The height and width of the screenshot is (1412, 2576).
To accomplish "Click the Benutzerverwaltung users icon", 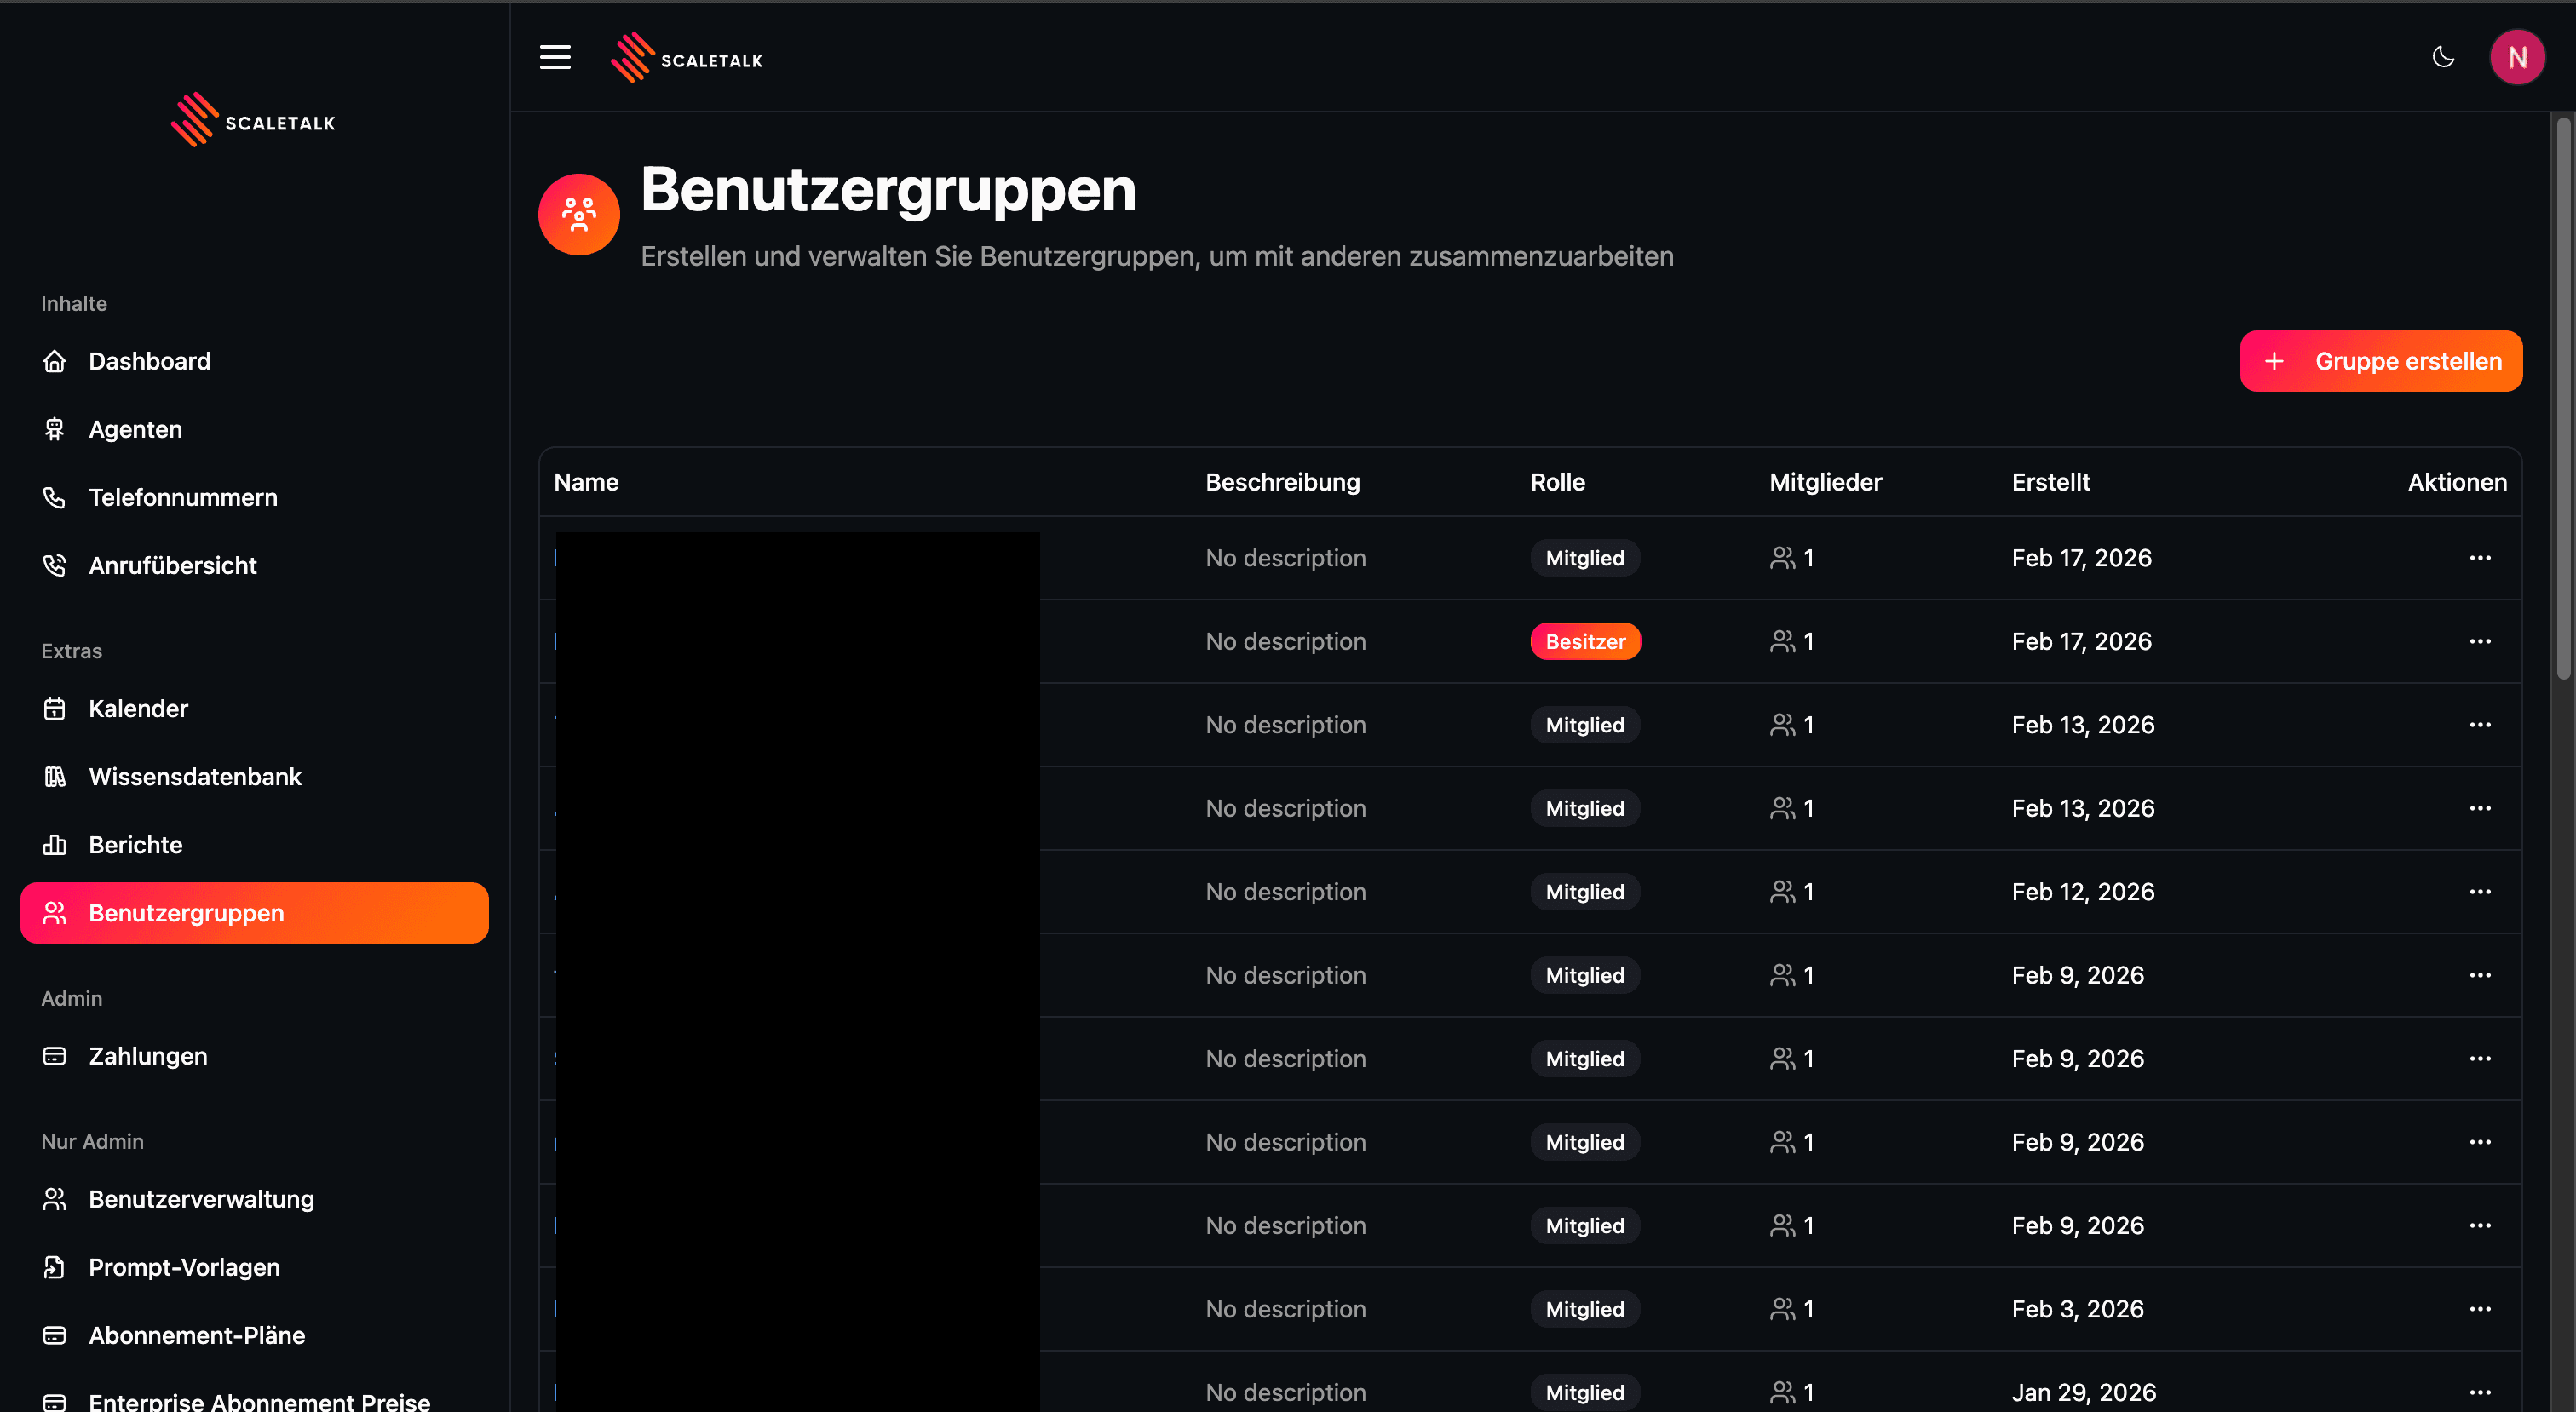I will 55,1199.
